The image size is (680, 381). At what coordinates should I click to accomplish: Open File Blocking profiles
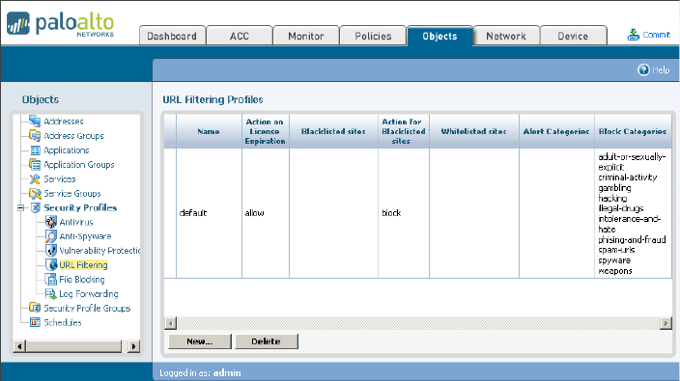(x=82, y=280)
